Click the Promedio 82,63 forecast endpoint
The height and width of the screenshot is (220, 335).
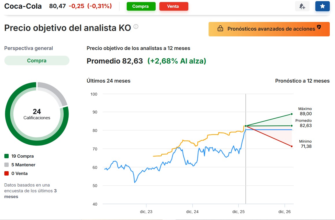pyautogui.click(x=292, y=126)
